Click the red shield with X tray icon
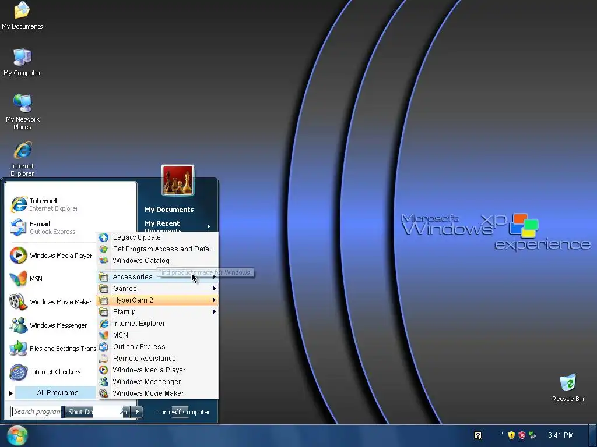This screenshot has width=597, height=447. [x=522, y=435]
